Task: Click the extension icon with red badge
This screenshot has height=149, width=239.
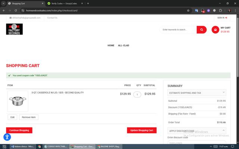Action: (x=202, y=11)
